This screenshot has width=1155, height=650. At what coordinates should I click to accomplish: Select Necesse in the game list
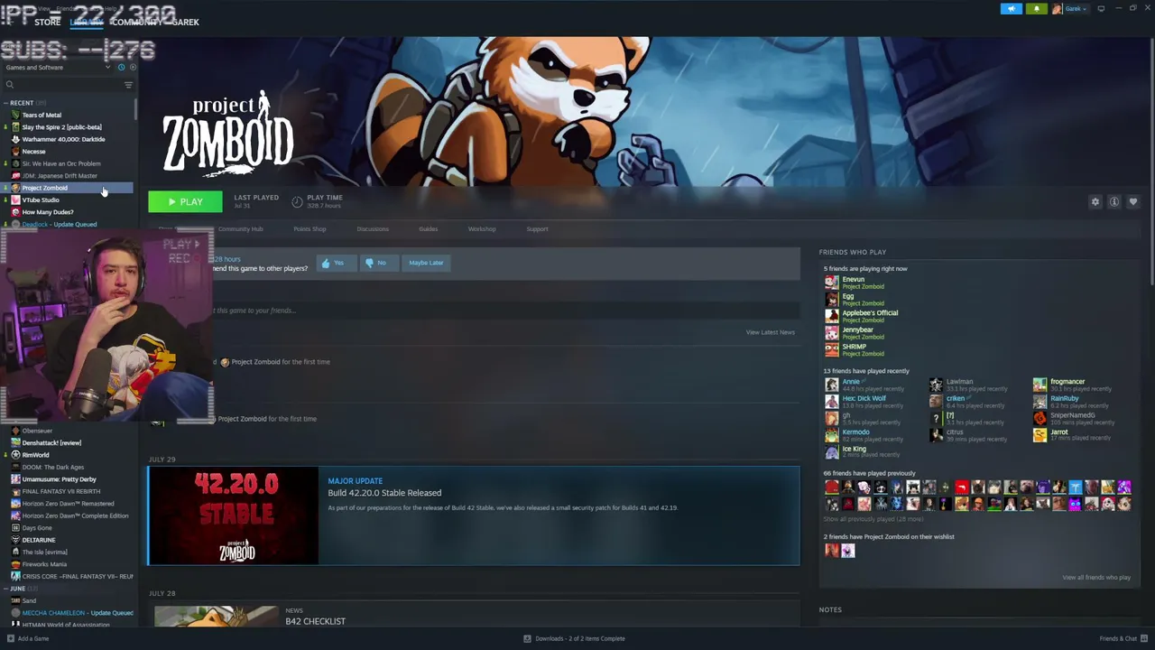[33, 152]
